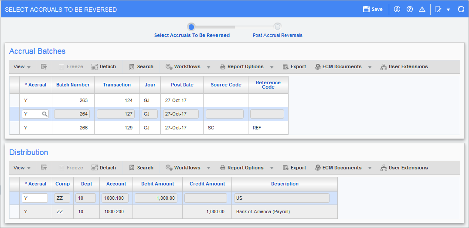Expand Report Options arrow in Distribution
This screenshot has height=228, width=469.
(x=272, y=168)
